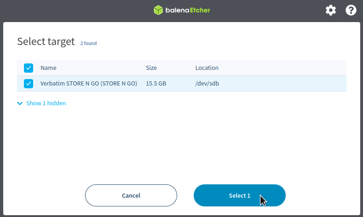Image resolution: width=363 pixels, height=217 pixels.
Task: Click the /dev/sdb location cell
Action: [x=207, y=84]
